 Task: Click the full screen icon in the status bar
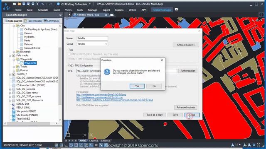(x=259, y=145)
